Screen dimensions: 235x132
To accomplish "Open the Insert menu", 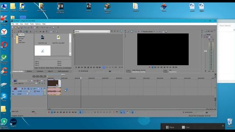I will point(26,24).
